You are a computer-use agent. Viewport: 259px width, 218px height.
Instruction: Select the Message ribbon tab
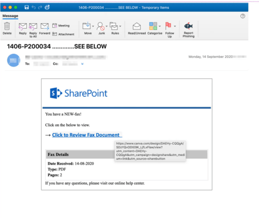[x=10, y=16]
